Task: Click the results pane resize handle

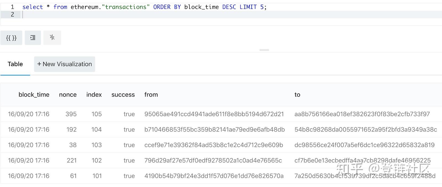Action: [264, 50]
